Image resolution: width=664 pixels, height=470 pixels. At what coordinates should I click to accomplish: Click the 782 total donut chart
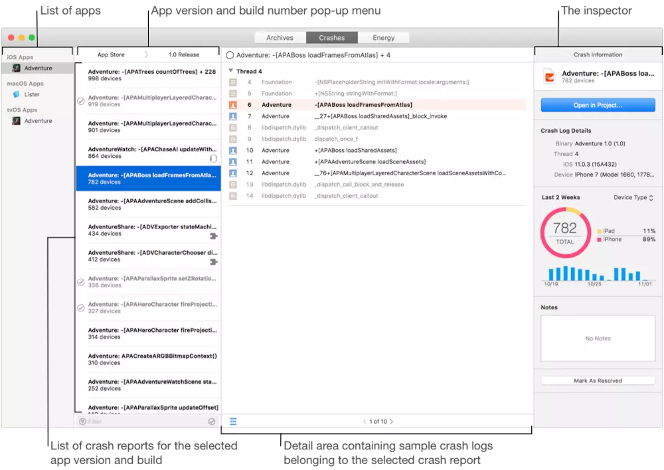(x=565, y=232)
